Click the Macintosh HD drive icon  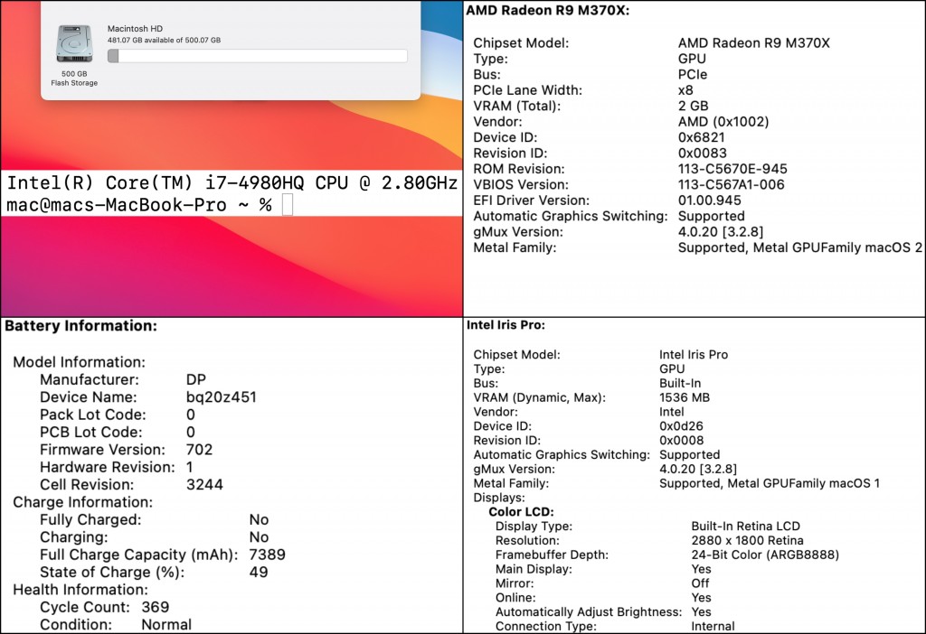[x=74, y=43]
